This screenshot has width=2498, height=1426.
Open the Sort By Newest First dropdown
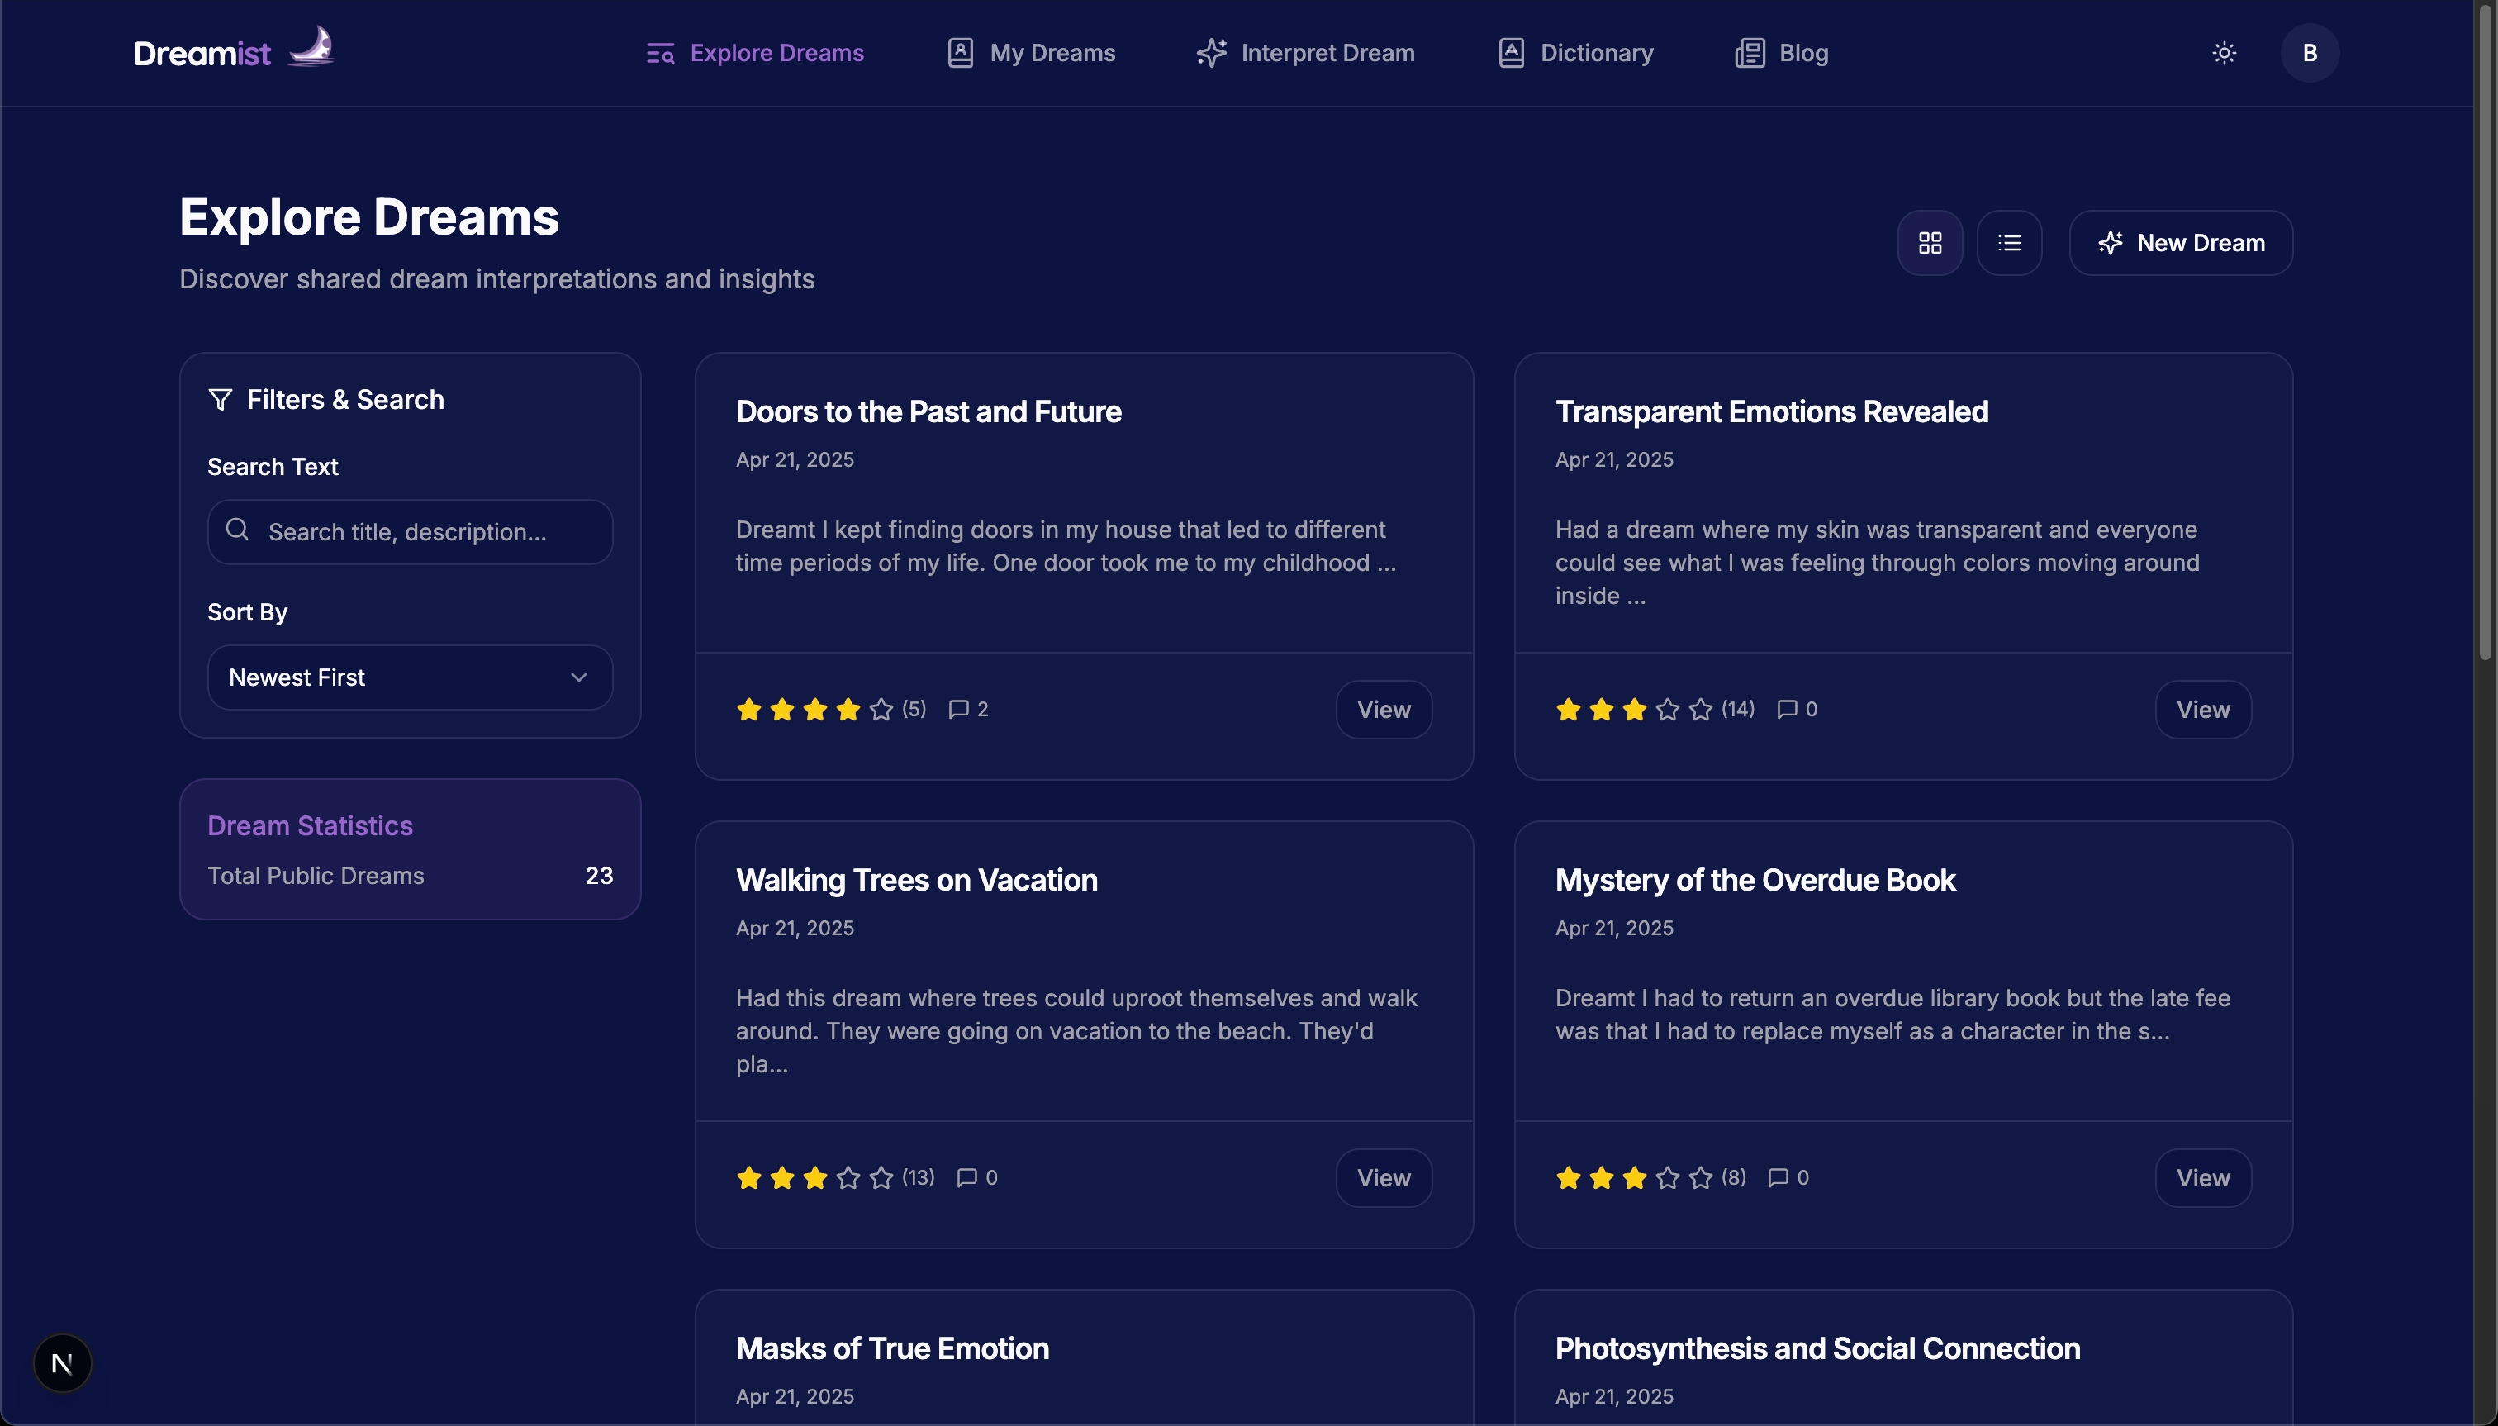coord(410,677)
